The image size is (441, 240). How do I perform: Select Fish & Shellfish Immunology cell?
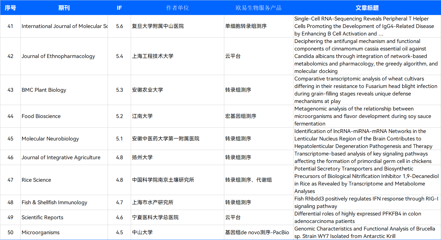tap(64, 202)
